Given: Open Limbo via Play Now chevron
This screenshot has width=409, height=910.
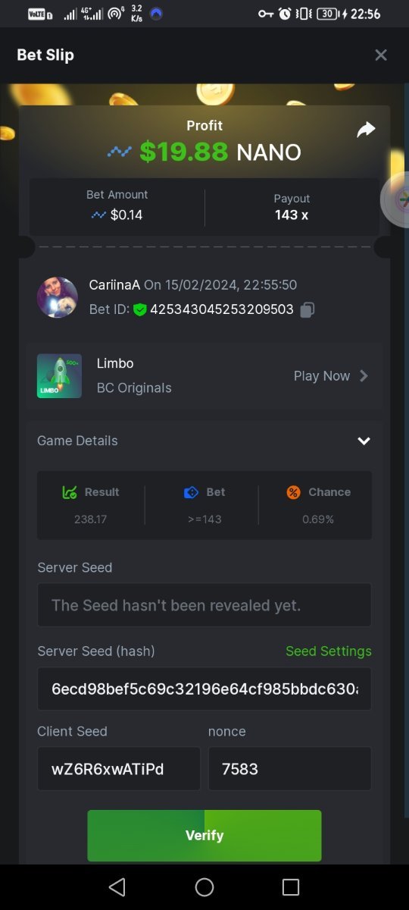Looking at the screenshot, I should click(364, 375).
